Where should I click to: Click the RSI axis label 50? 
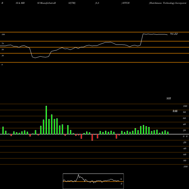point(3,50)
